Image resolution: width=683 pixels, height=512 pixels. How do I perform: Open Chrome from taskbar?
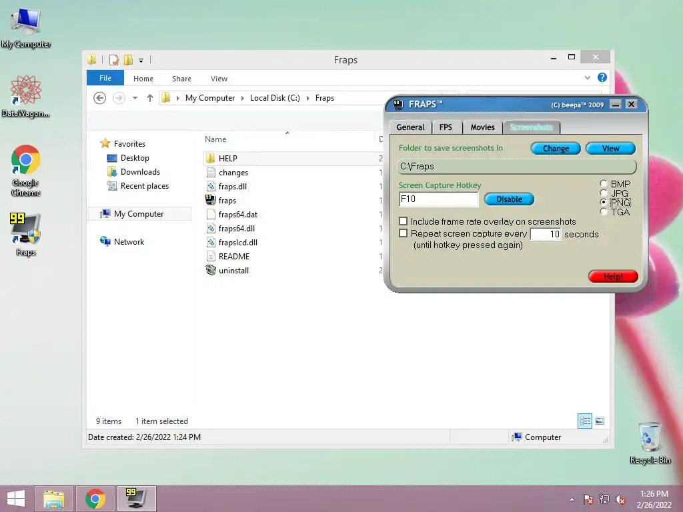(95, 499)
